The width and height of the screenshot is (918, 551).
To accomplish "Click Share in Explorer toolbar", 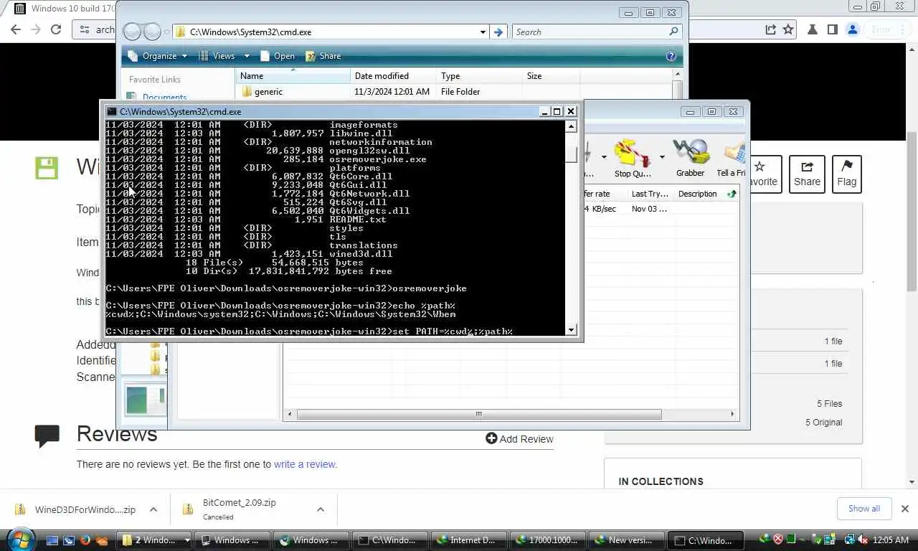I will point(323,56).
